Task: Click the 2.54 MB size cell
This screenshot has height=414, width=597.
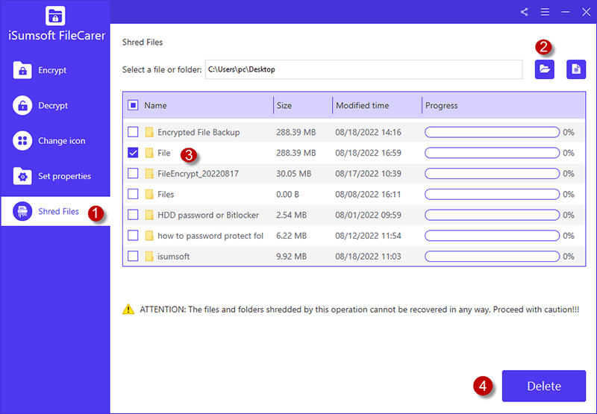Action: [x=291, y=215]
